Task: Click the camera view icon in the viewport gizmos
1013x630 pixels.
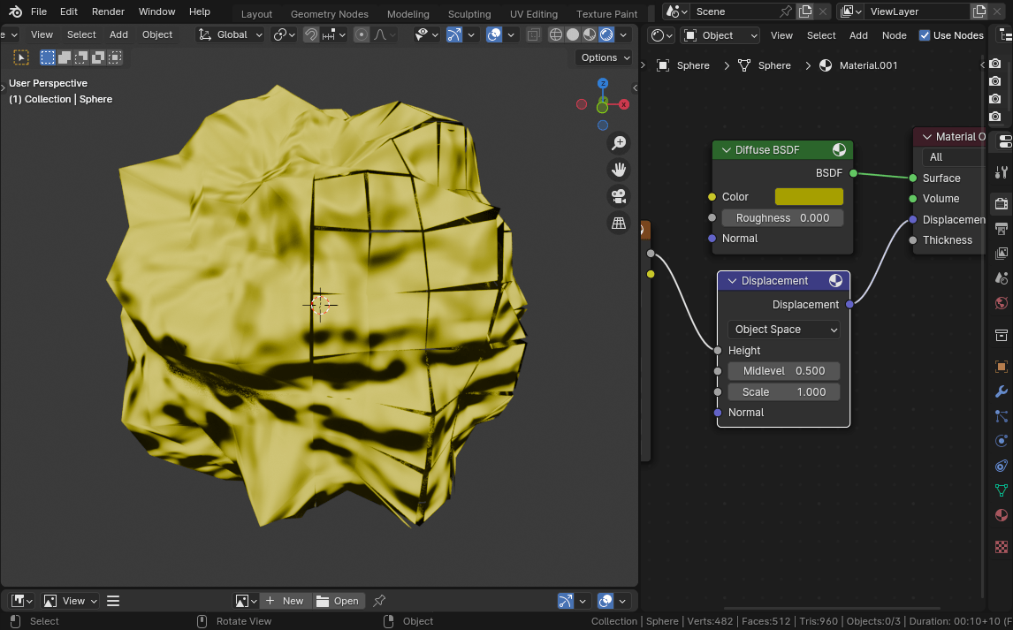Action: pos(619,196)
